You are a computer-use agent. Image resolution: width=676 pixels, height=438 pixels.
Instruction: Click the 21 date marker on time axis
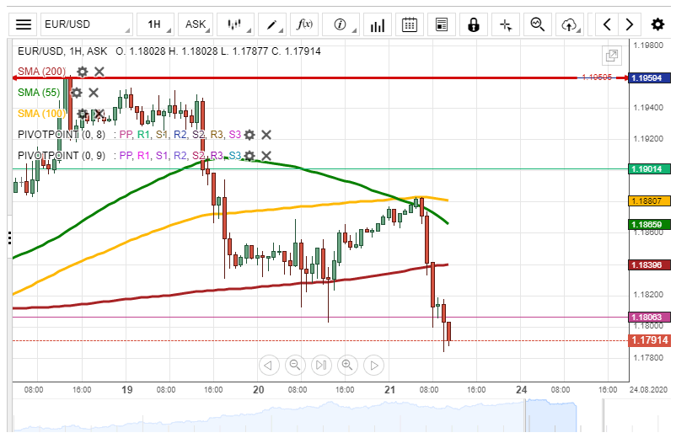[x=389, y=390]
